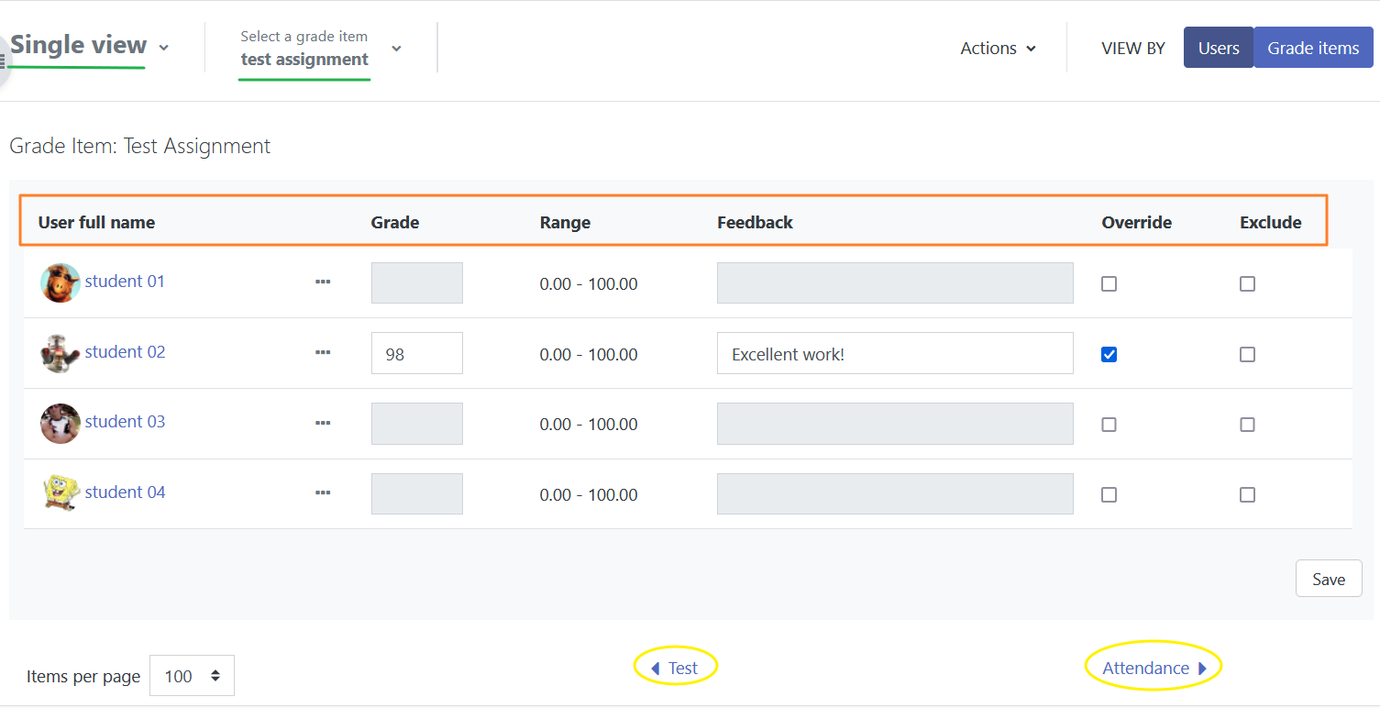1380x708 pixels.
Task: Uncheck the Override box for student 02
Action: (1109, 354)
